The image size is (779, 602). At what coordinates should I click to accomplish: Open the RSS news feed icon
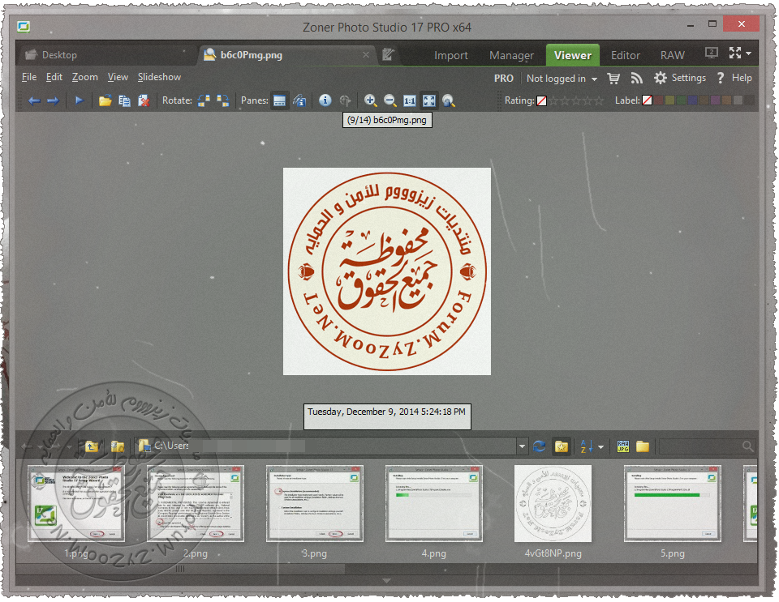point(636,79)
